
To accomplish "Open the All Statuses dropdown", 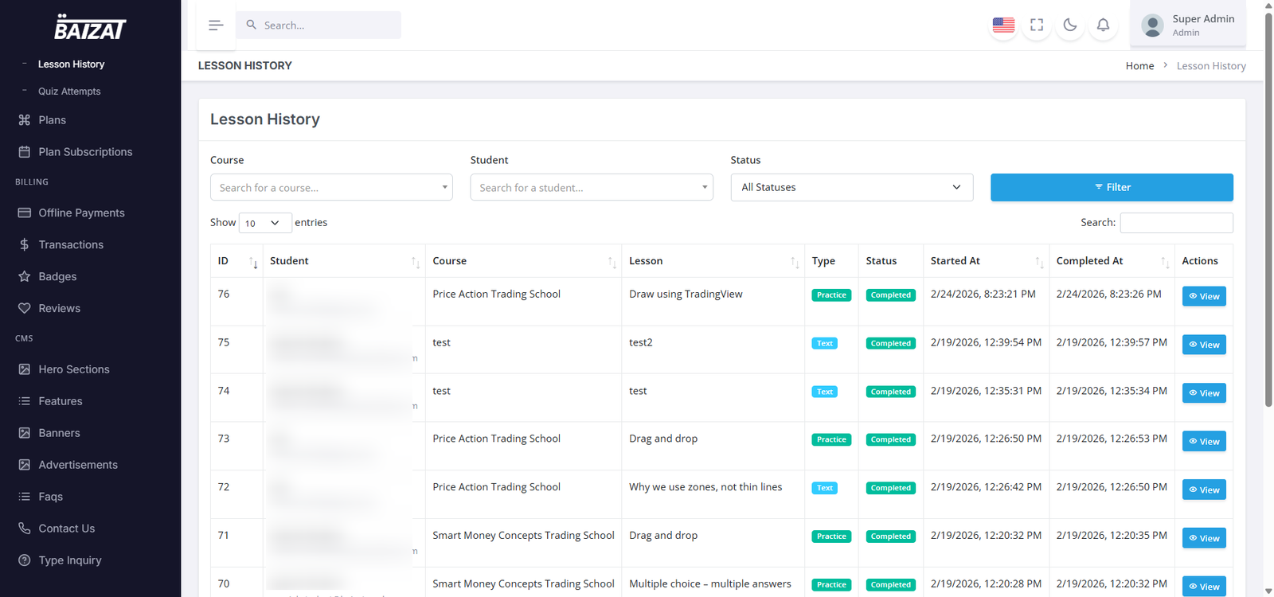I will pyautogui.click(x=851, y=188).
